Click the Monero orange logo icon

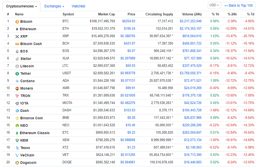click(17, 89)
